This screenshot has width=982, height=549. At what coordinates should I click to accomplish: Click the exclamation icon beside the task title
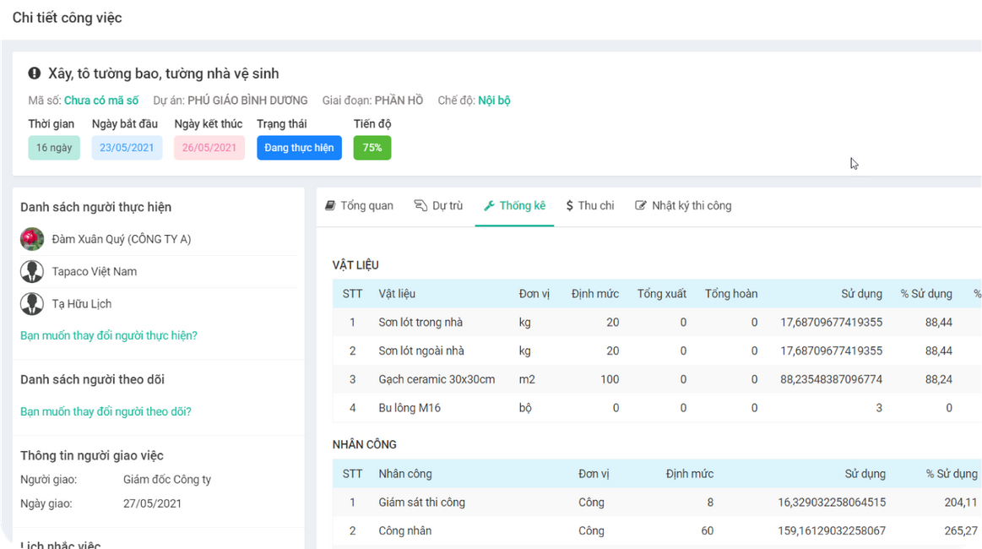pos(35,73)
